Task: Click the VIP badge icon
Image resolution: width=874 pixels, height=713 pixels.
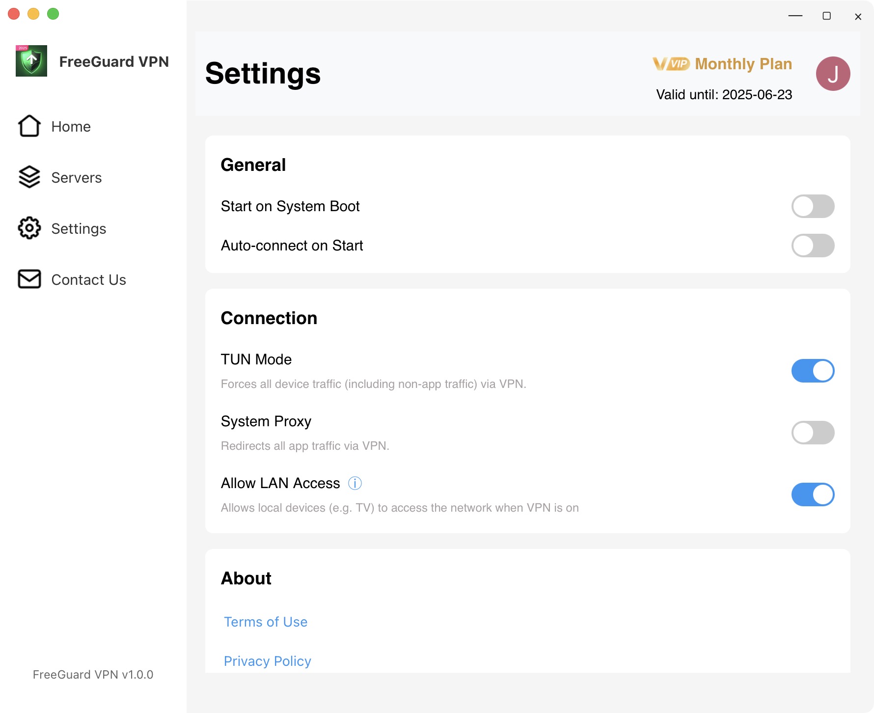Action: click(671, 64)
